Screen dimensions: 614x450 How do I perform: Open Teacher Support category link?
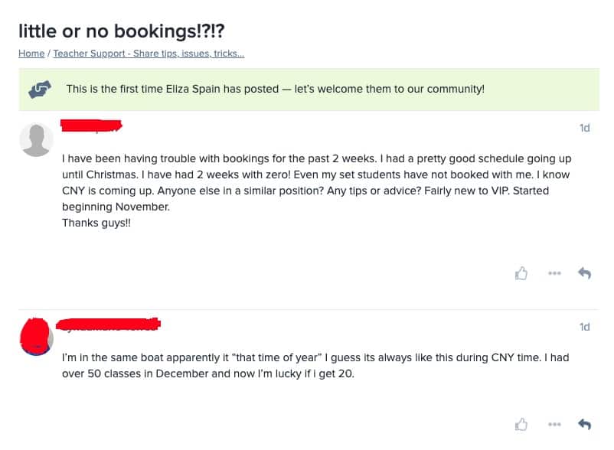[x=149, y=54]
